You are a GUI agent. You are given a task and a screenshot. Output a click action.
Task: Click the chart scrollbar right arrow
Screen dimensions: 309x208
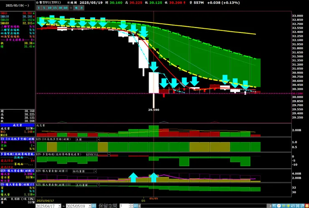[271, 206]
